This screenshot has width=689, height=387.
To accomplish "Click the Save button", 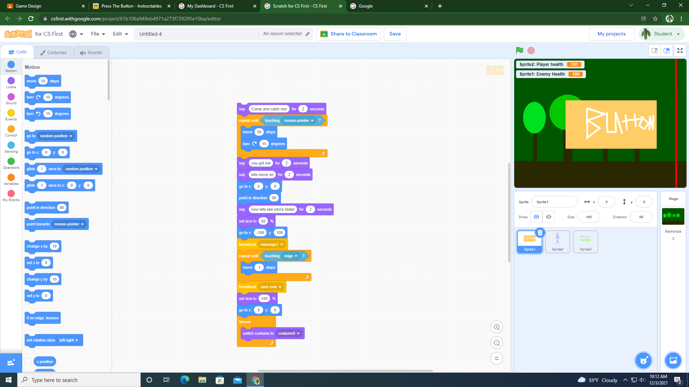I will (x=395, y=34).
